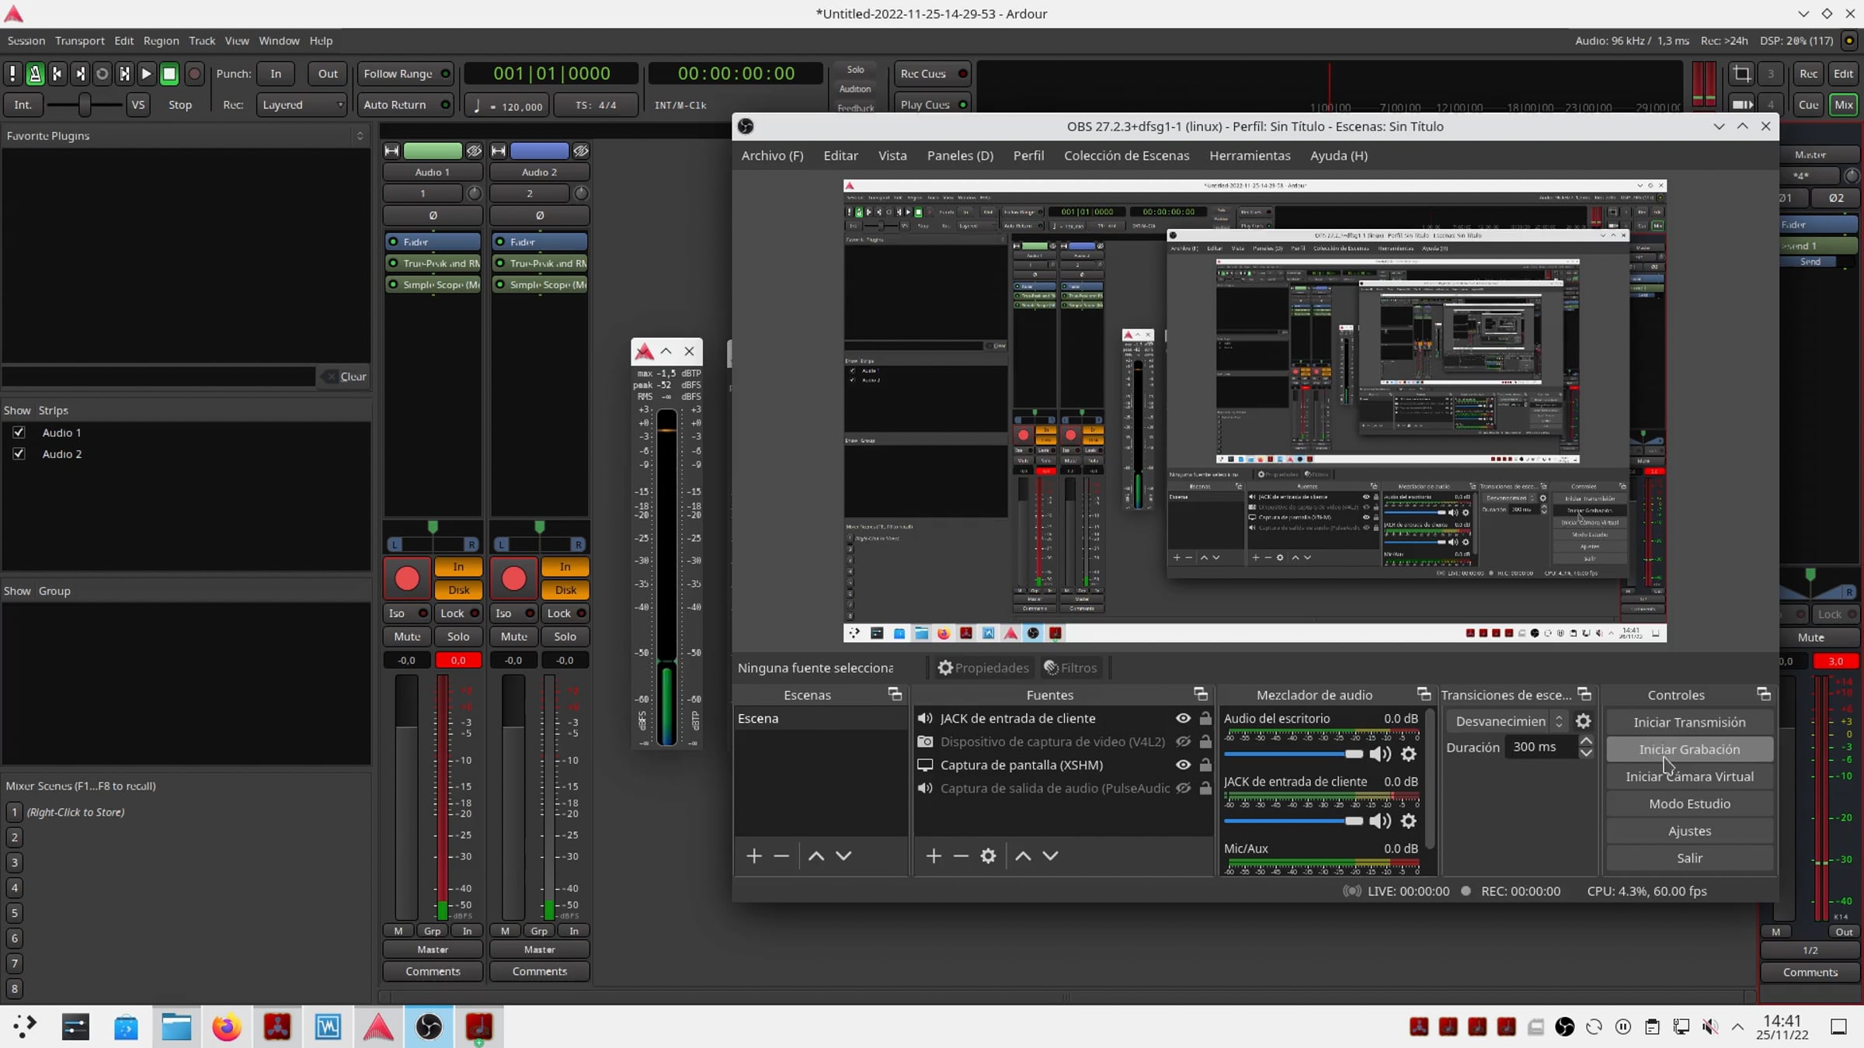Open the file manager from the taskbar

tap(176, 1027)
